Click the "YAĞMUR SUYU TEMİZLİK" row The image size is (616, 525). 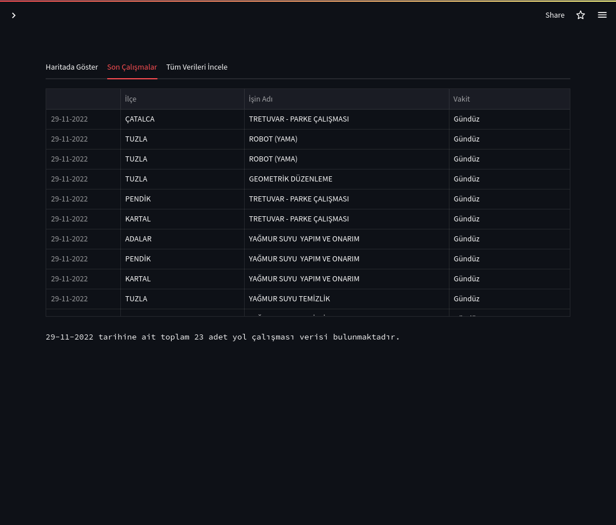tap(290, 298)
